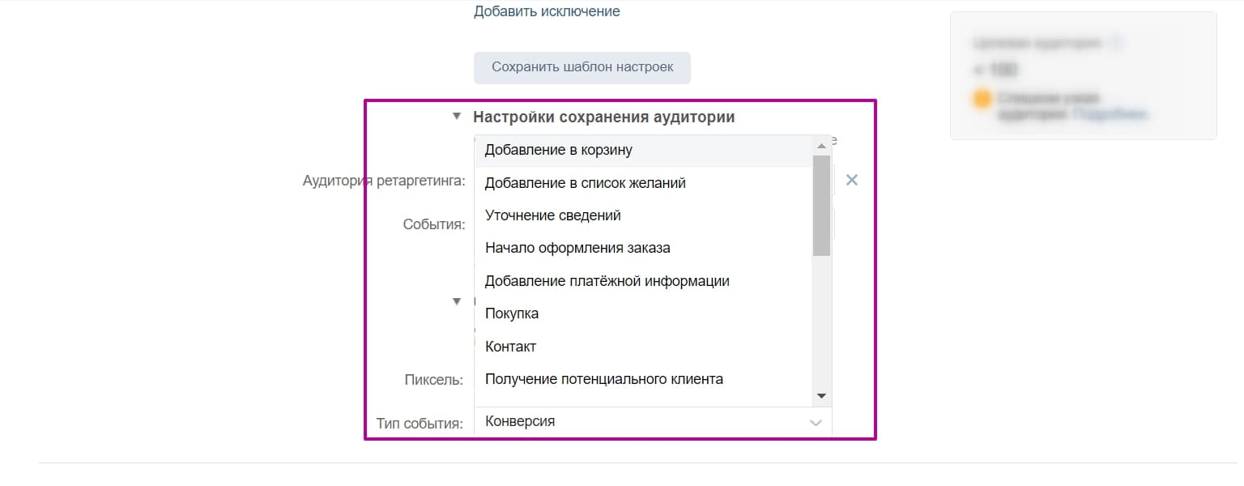Select Покупка from the events list
Viewport: 1244px width, 486px height.
tap(511, 313)
